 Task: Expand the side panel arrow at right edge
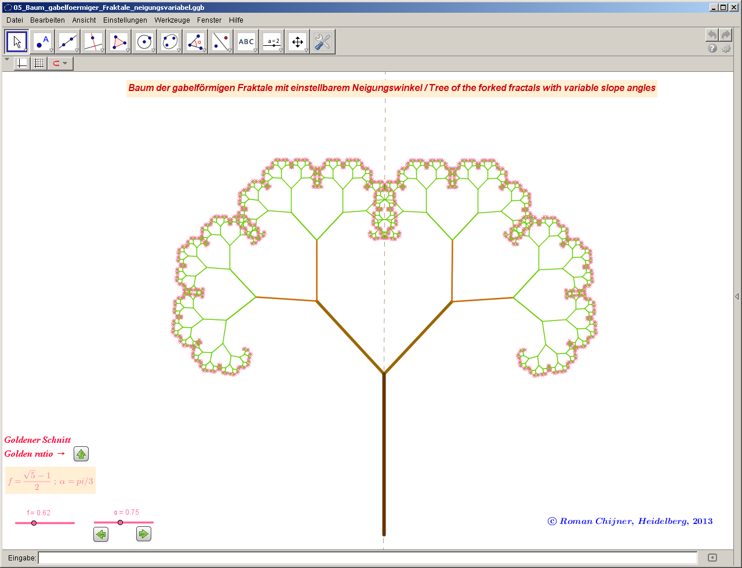tap(737, 296)
